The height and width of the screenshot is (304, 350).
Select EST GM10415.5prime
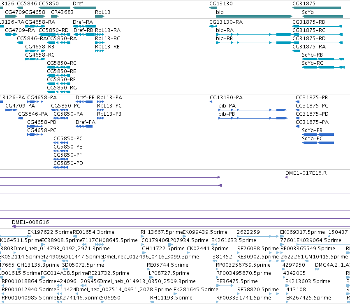tap(326, 257)
